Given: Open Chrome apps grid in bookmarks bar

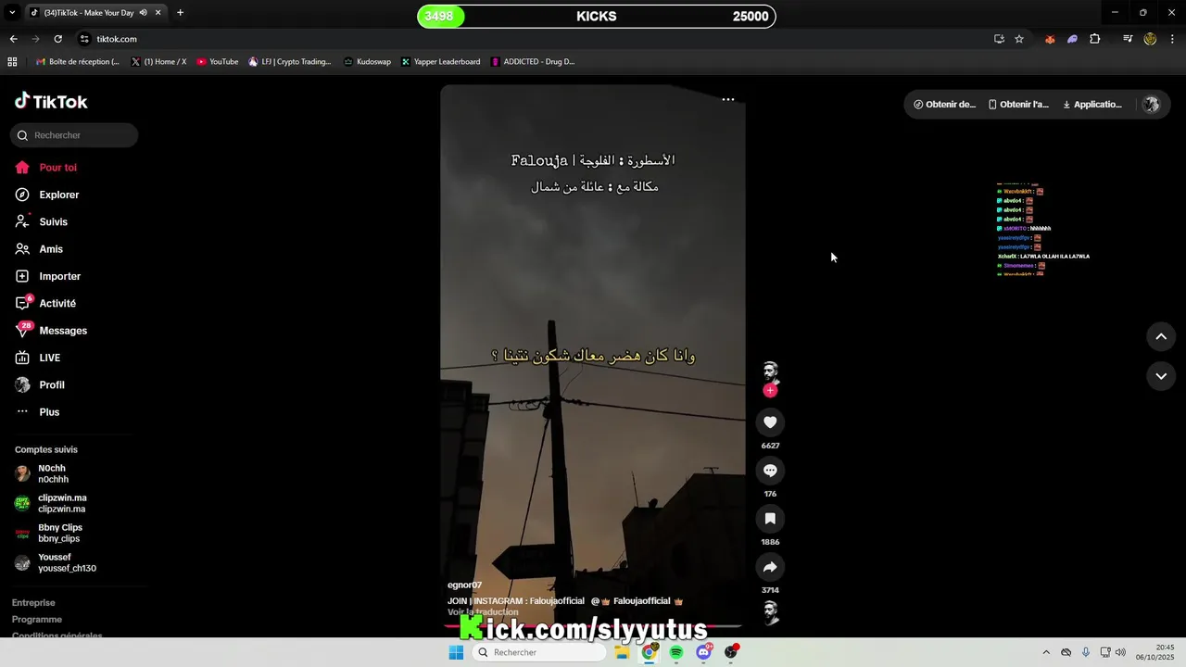Looking at the screenshot, I should (x=12, y=62).
